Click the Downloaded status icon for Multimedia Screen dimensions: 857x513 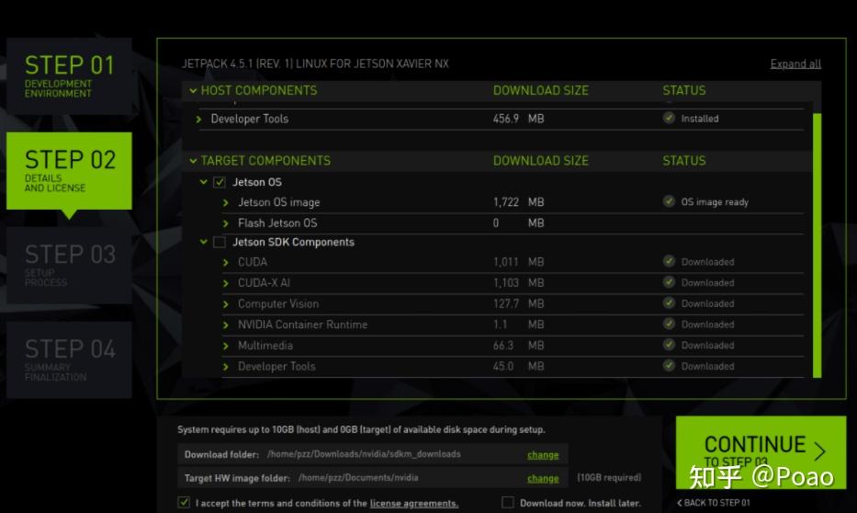[669, 345]
